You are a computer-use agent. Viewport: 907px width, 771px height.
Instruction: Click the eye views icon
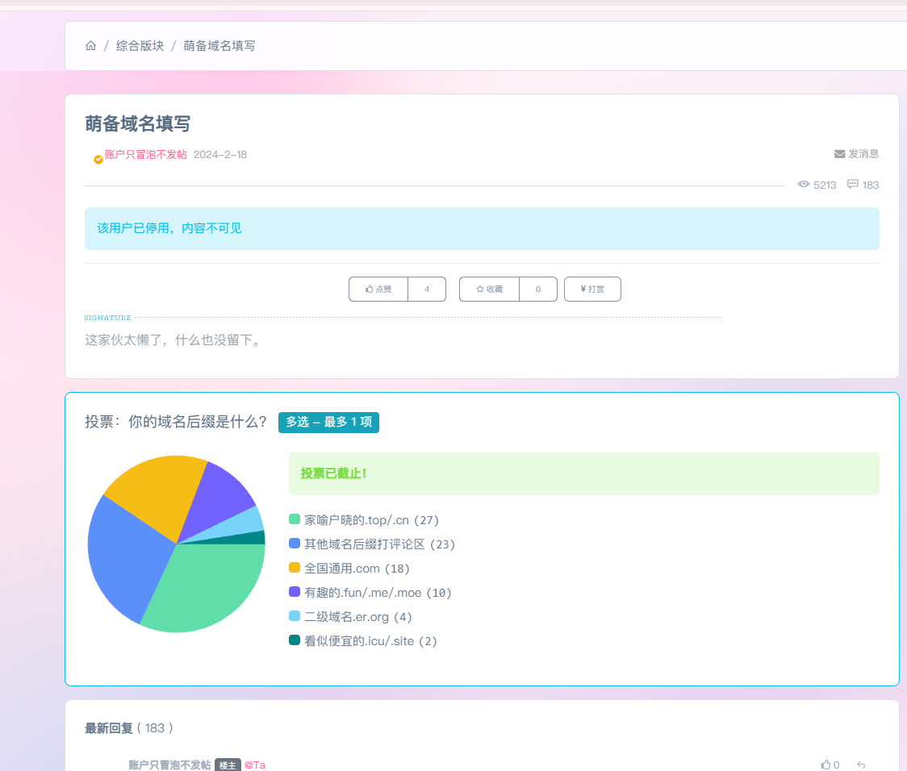[x=803, y=185]
